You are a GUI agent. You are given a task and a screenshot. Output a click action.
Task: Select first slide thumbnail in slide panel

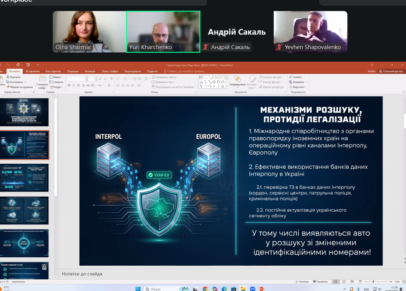[x=24, y=112]
